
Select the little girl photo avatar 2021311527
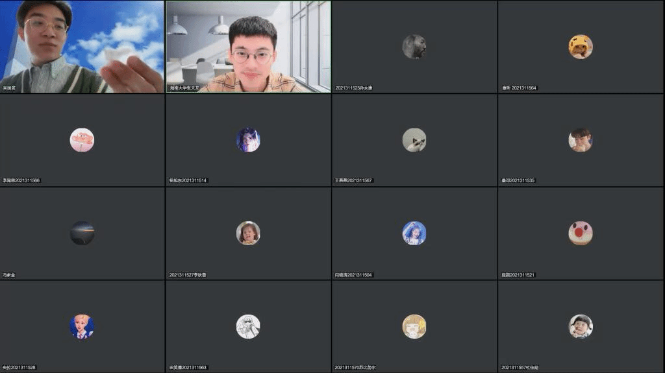[x=248, y=234]
